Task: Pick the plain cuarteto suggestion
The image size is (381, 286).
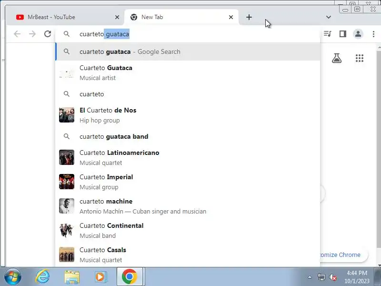Action: 188,94
